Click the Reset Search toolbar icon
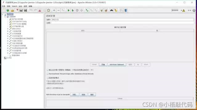This screenshot has width=197, height=110. pos(116,10)
